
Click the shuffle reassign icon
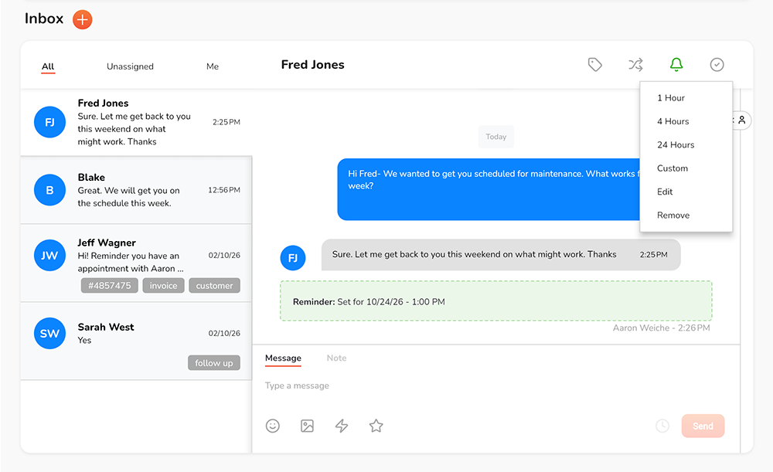[635, 65]
